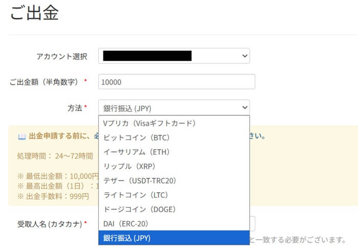
Task: Choose ライトコイン（LTC）from the list
Action: click(174, 195)
